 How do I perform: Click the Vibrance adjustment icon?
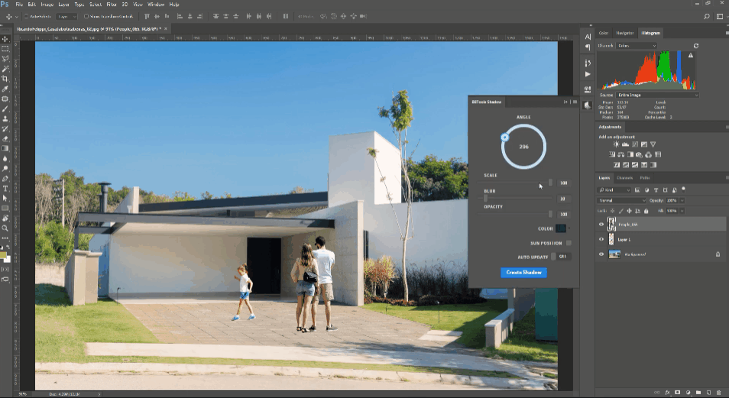(653, 144)
